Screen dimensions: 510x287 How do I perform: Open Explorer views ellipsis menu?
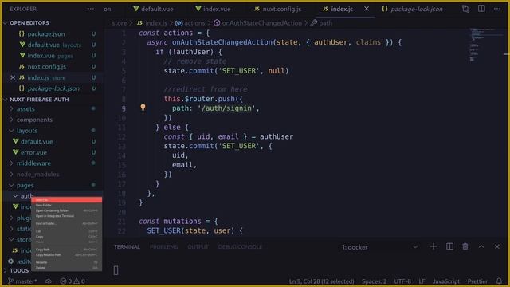click(x=91, y=9)
